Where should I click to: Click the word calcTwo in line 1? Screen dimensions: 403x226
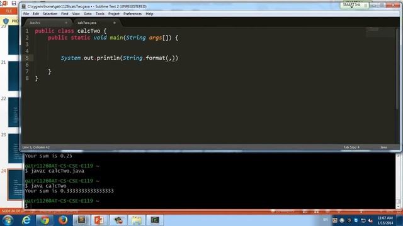pos(89,31)
